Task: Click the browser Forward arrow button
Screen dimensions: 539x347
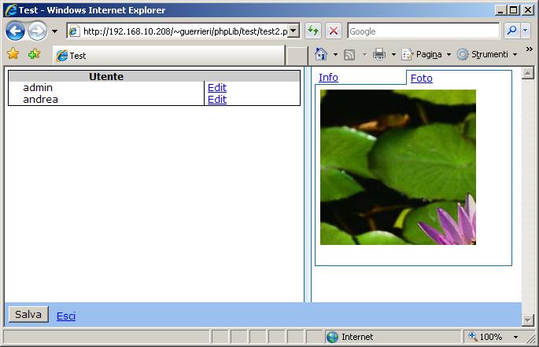Action: pyautogui.click(x=37, y=31)
